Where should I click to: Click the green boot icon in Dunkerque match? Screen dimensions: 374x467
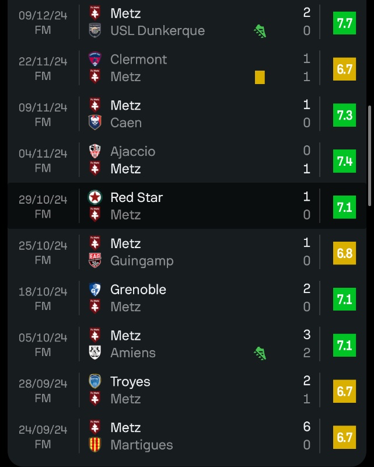tap(260, 31)
